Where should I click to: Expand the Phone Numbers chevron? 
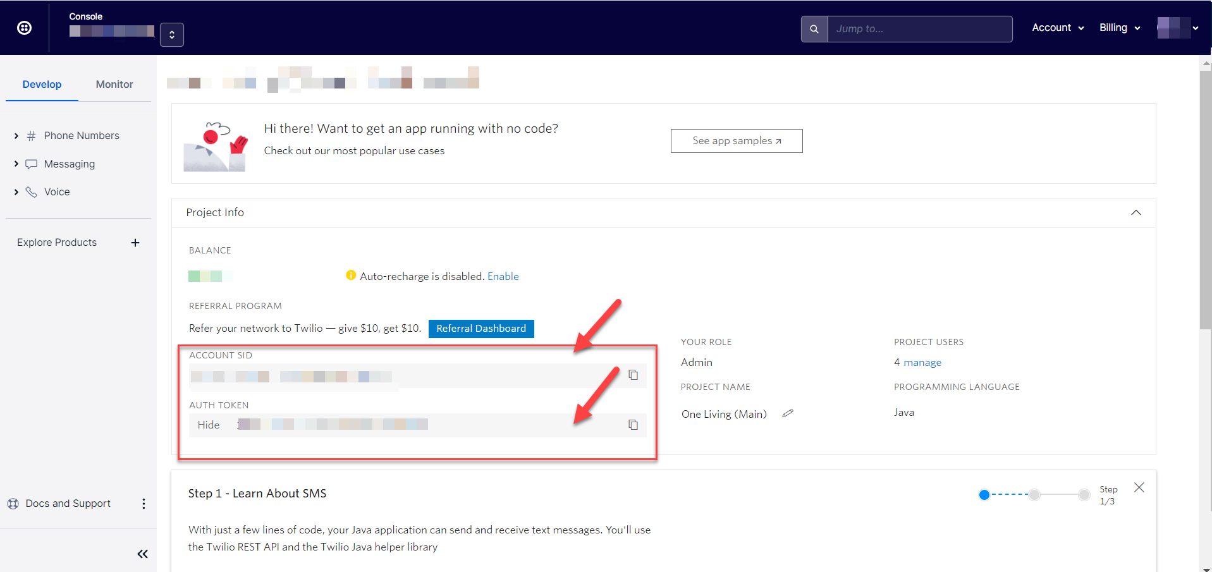16,136
